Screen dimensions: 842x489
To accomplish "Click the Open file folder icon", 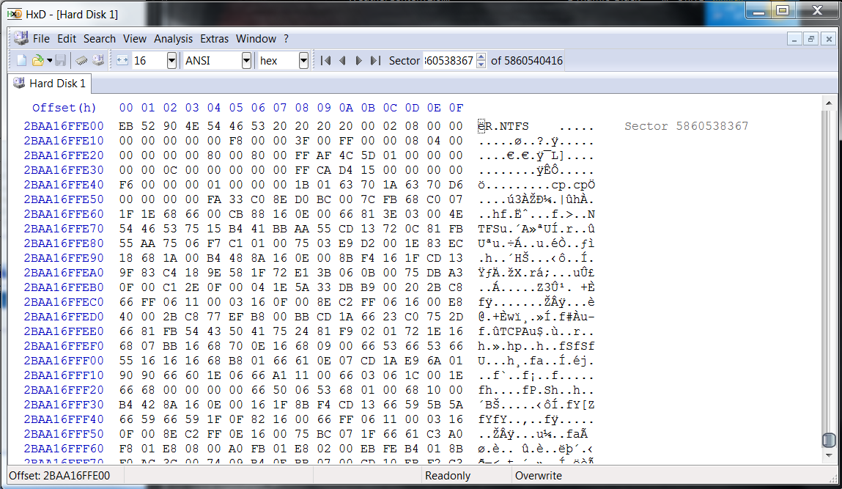I will 37,60.
